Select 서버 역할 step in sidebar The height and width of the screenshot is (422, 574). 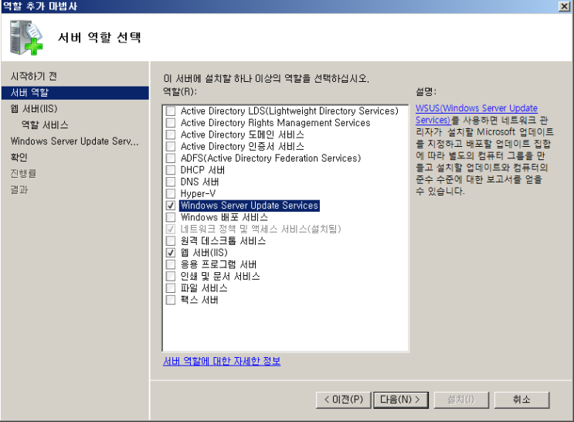pos(75,93)
